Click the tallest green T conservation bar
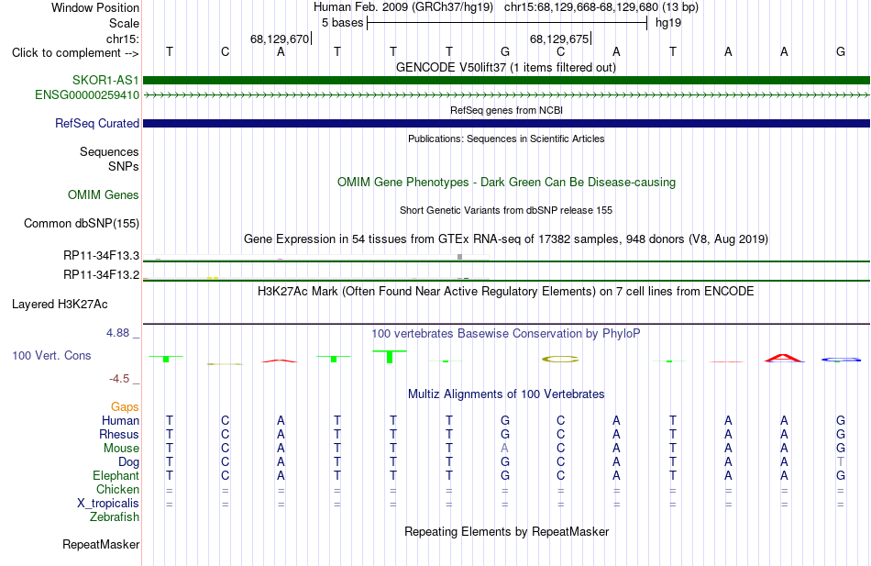The height and width of the screenshot is (566, 871). pos(390,357)
